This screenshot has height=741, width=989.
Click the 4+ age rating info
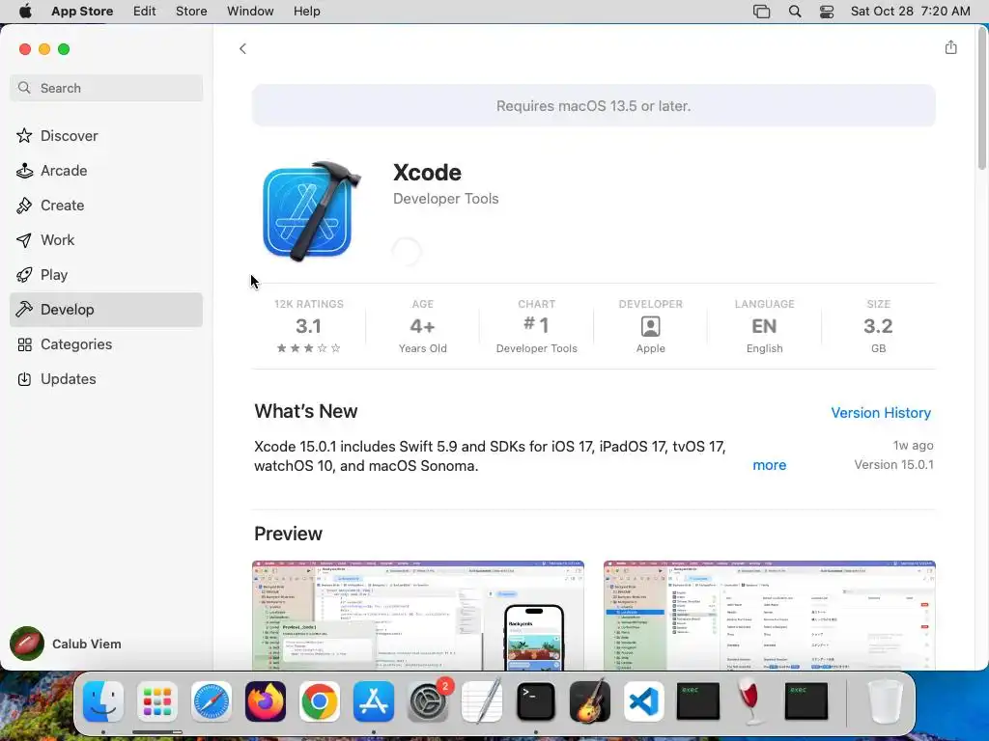[423, 326]
